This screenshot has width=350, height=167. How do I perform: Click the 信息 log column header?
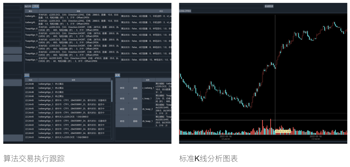(x=74, y=80)
